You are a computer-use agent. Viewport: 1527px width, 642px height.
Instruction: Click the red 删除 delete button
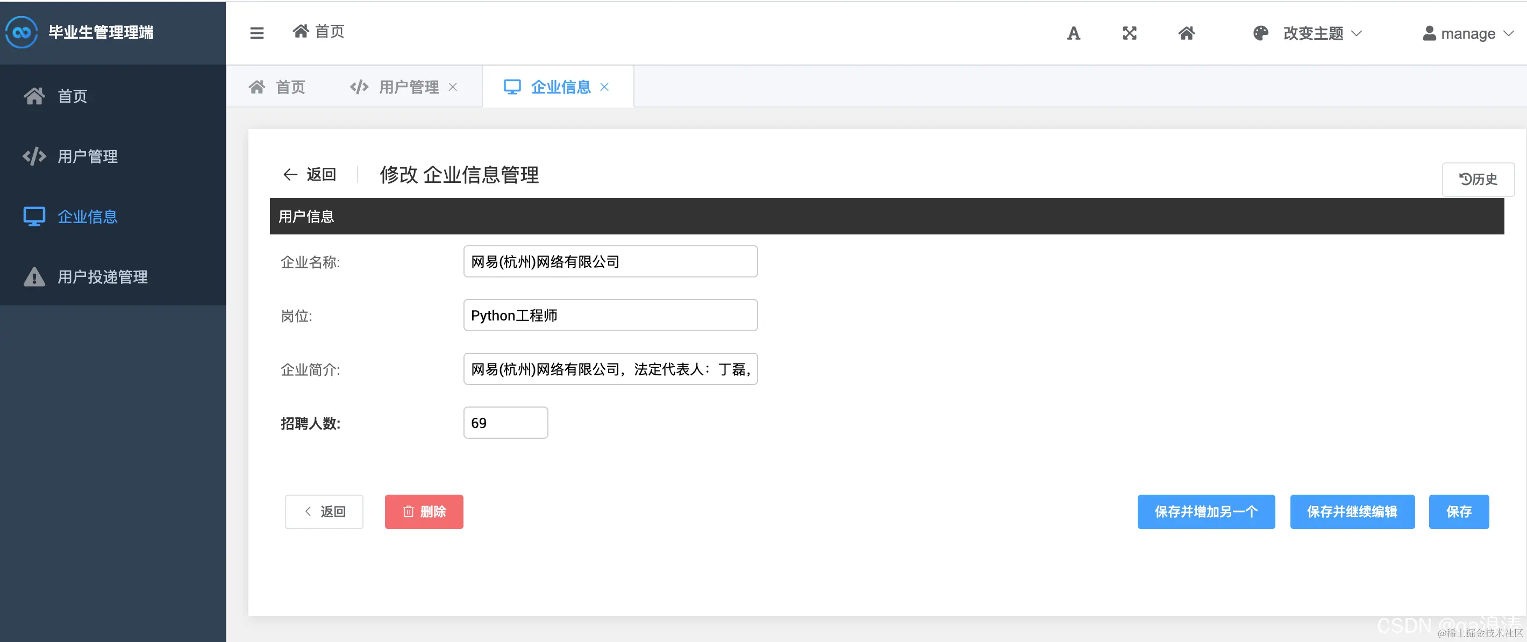pos(423,511)
